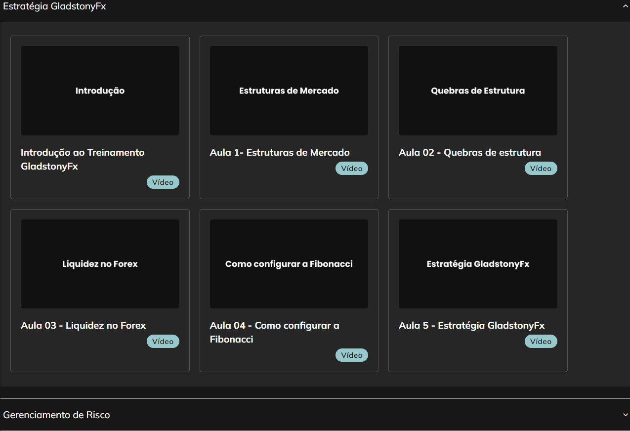Click Vídeo badge on Aula 1 card
The height and width of the screenshot is (431, 630).
tap(352, 169)
